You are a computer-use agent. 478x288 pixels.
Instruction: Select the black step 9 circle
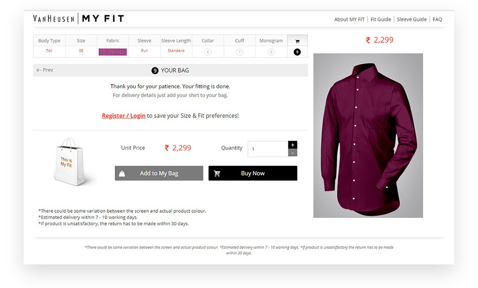(x=297, y=52)
